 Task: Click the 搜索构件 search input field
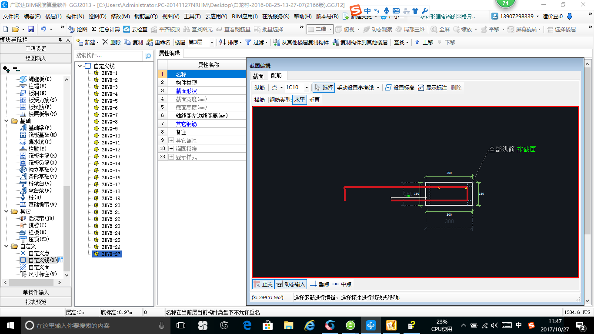click(109, 56)
